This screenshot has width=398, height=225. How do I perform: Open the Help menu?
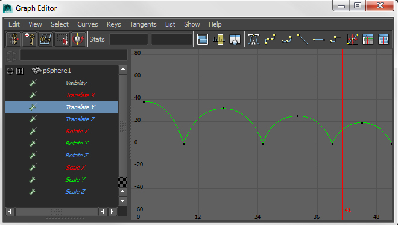pos(215,24)
